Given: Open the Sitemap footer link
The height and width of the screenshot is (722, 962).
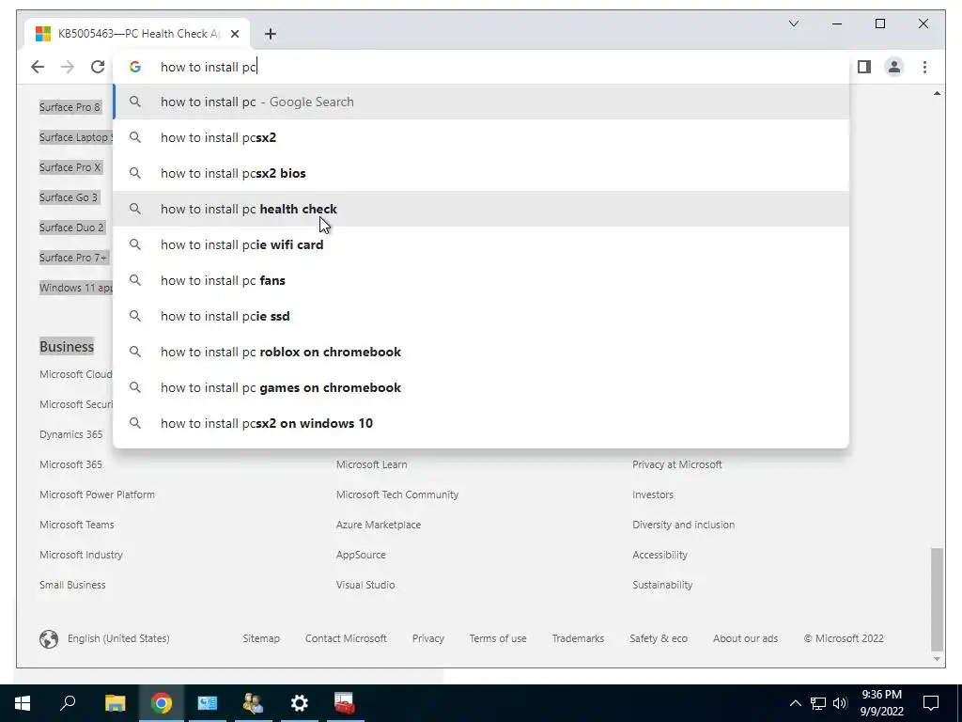Looking at the screenshot, I should [261, 638].
